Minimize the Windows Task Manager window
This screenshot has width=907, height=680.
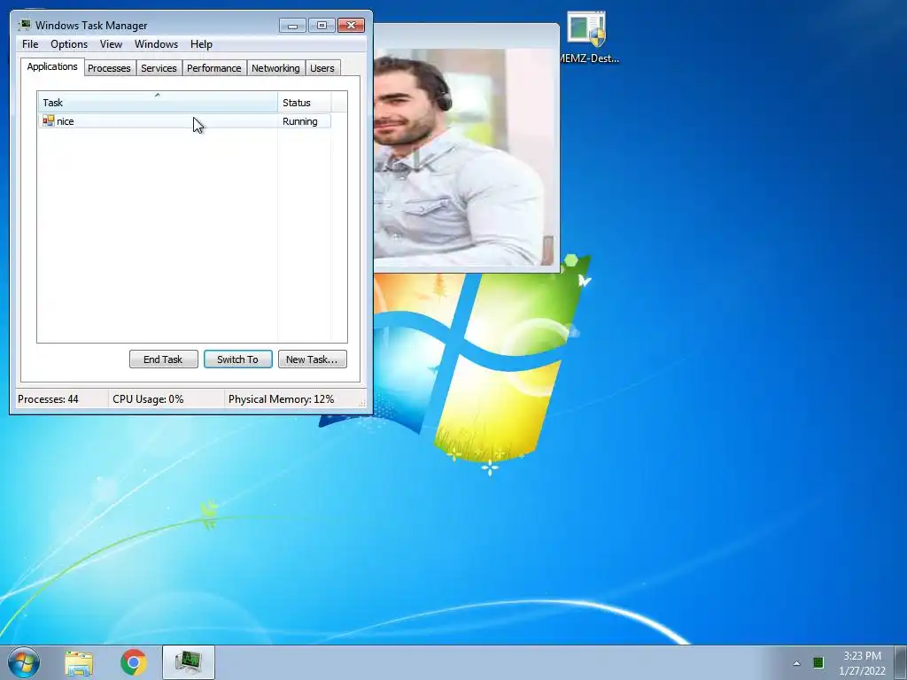tap(292, 25)
